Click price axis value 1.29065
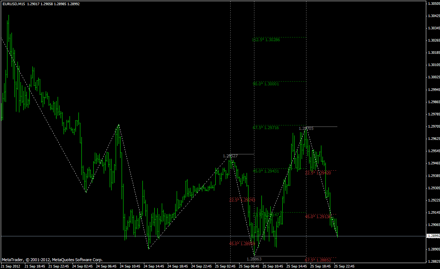This screenshot has height=269, width=440. click(x=434, y=225)
